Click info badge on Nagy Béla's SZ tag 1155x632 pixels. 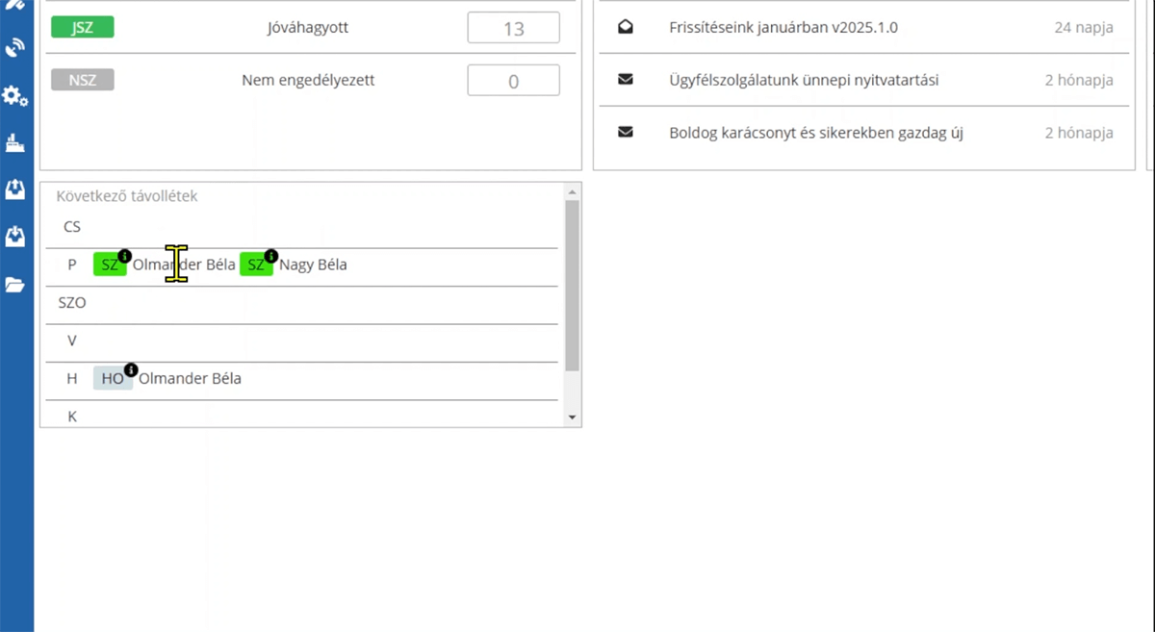coord(270,257)
